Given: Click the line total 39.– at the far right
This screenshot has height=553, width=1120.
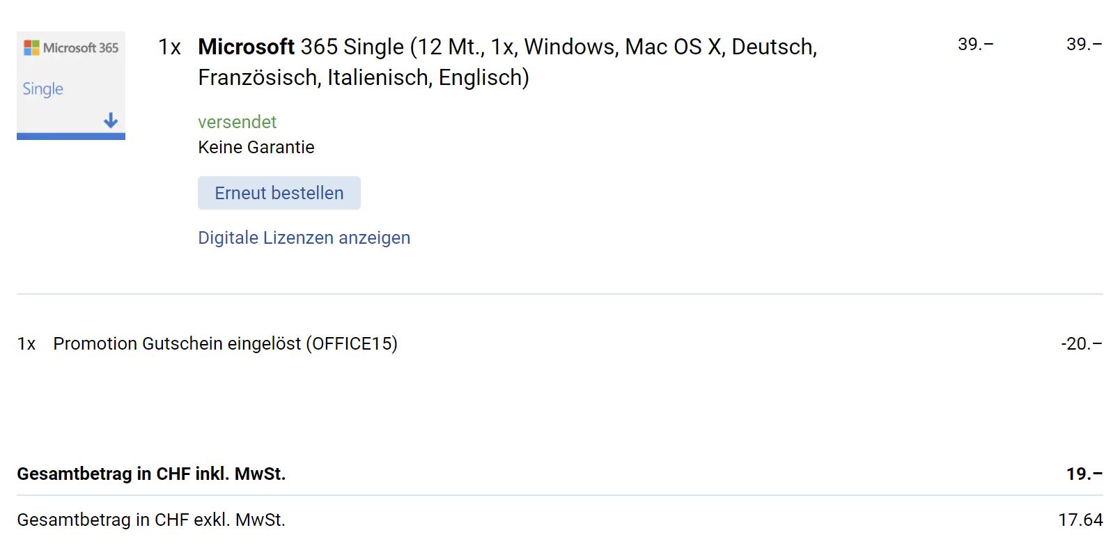Looking at the screenshot, I should (x=1084, y=45).
